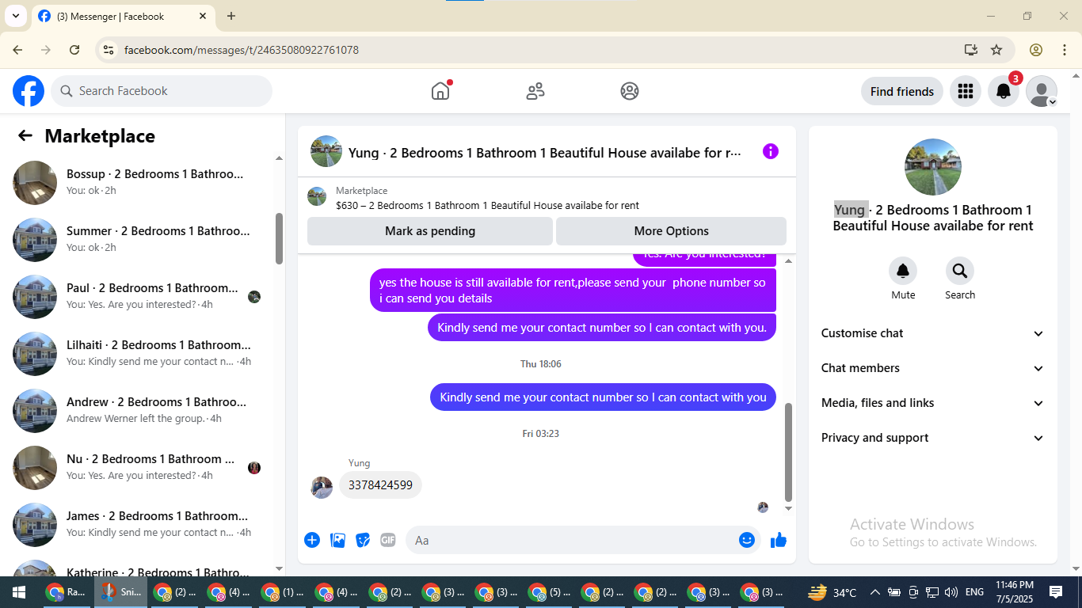The width and height of the screenshot is (1082, 608).
Task: Show hidden tray icons chevron
Action: (x=875, y=592)
